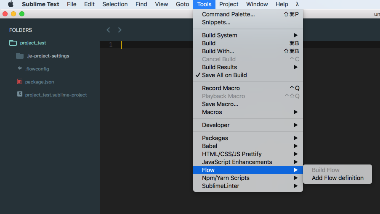This screenshot has width=380, height=214.
Task: Click the lambda menu bar item
Action: point(297,4)
